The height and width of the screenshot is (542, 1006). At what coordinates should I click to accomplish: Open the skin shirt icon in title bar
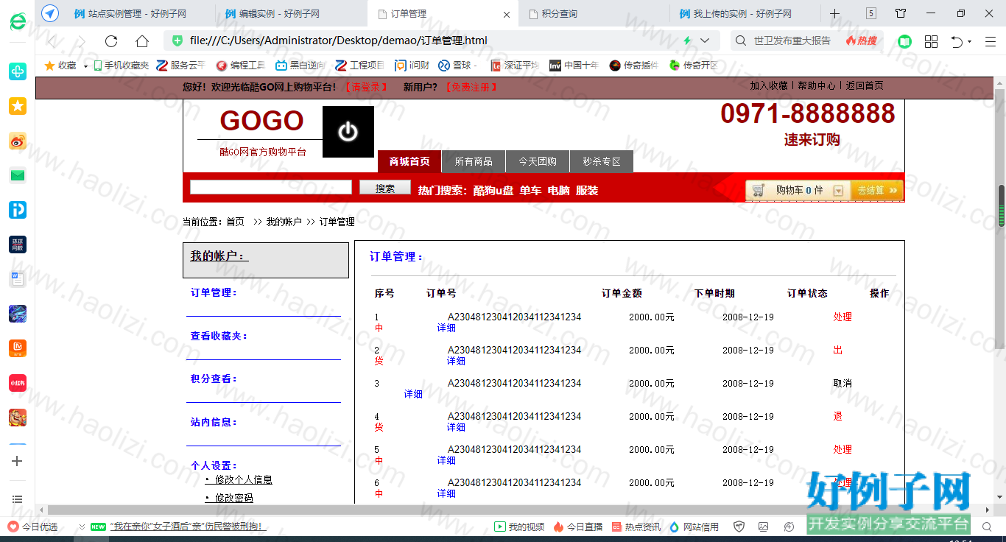pyautogui.click(x=901, y=13)
